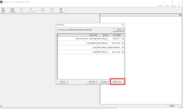This screenshot has height=109, width=183.
Task: Click the greyed-out Print (הדפסה) printer icon
Action: click(x=52, y=9)
